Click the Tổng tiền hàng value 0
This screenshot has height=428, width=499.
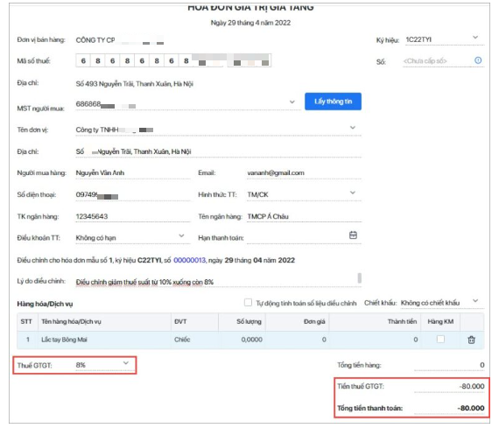click(481, 365)
